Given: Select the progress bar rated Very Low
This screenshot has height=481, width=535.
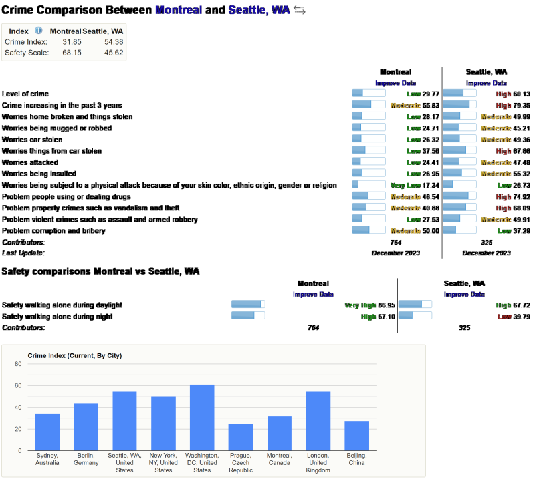Looking at the screenshot, I should click(368, 185).
